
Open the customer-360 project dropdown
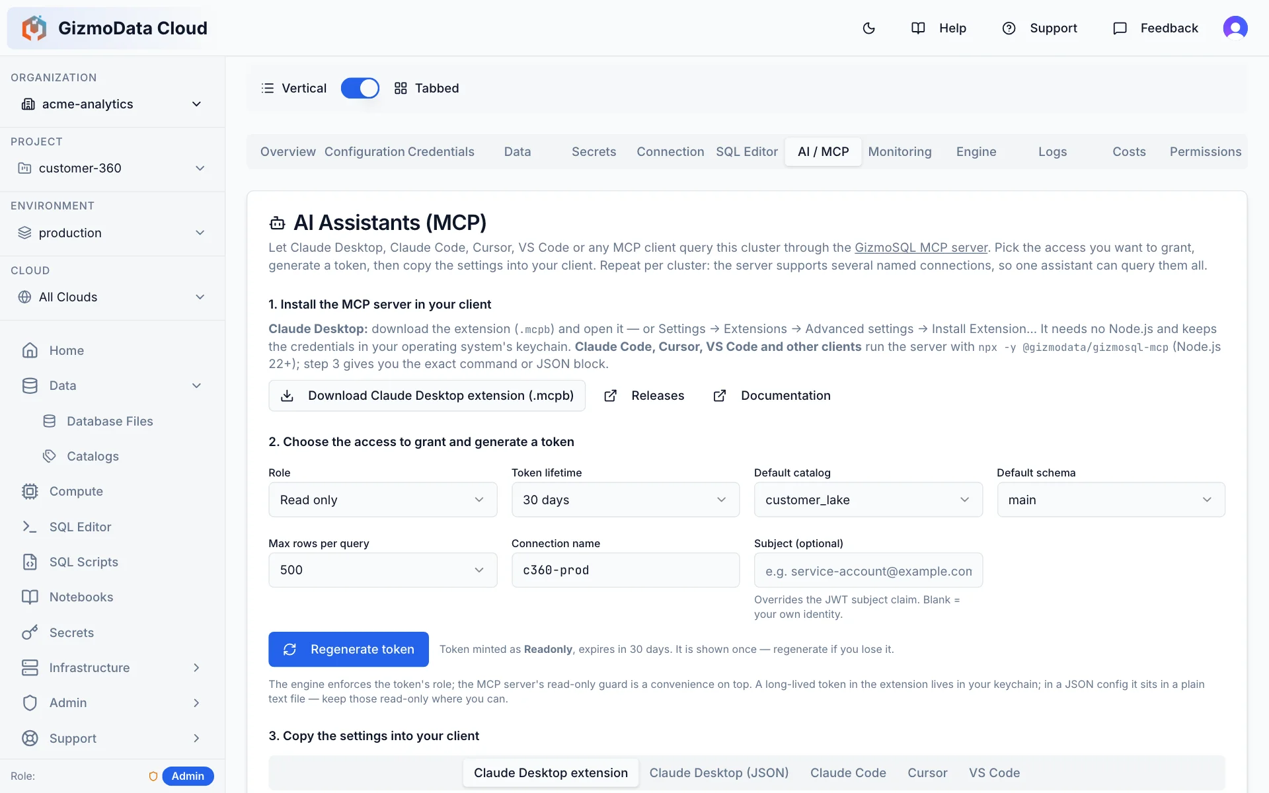(112, 168)
